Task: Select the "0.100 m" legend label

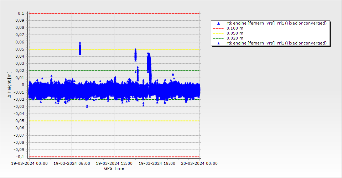Action: (235, 28)
